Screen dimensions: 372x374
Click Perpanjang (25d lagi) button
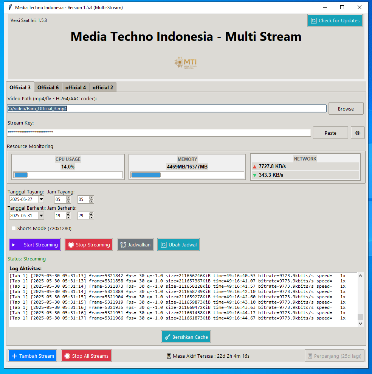[x=335, y=356]
